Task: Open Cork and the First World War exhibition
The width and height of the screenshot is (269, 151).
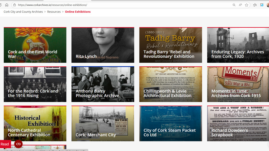Action: tap(35, 45)
